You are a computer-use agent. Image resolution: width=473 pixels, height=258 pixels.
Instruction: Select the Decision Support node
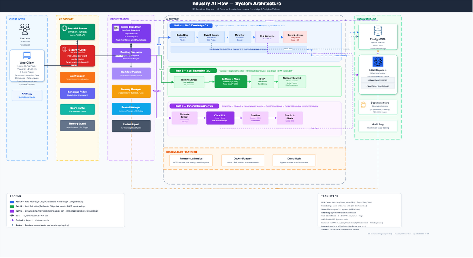pyautogui.click(x=292, y=81)
